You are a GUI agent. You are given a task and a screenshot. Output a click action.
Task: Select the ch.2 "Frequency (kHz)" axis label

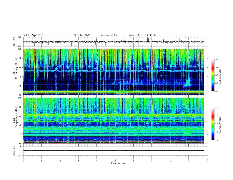pyautogui.click(x=16, y=117)
